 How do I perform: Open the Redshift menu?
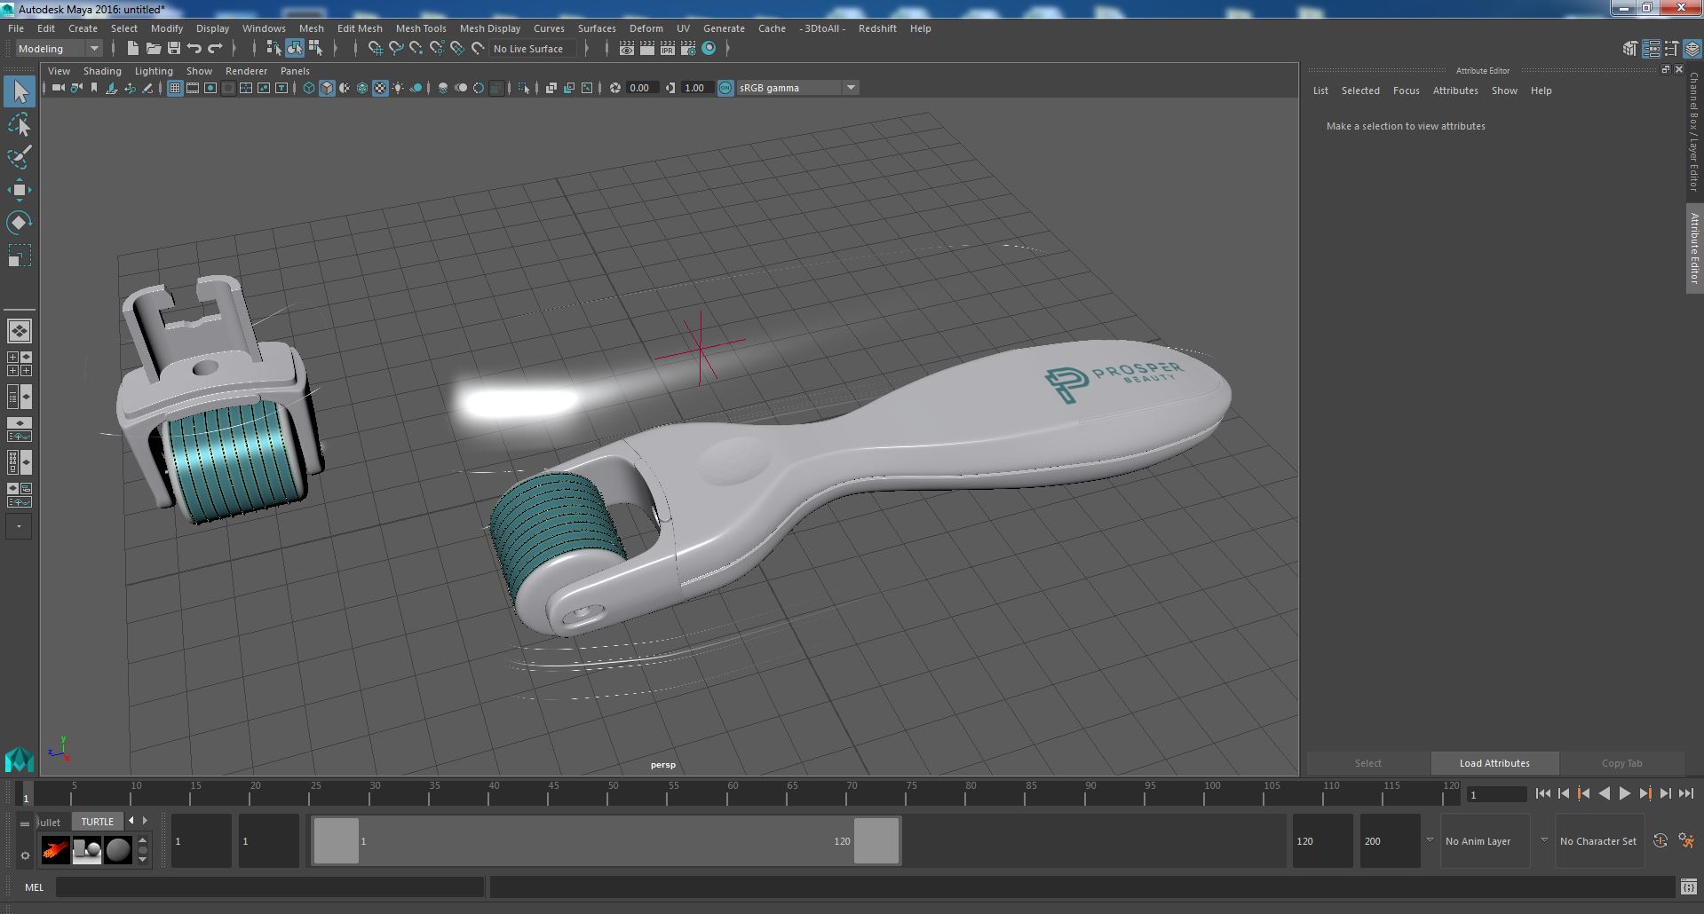877,28
